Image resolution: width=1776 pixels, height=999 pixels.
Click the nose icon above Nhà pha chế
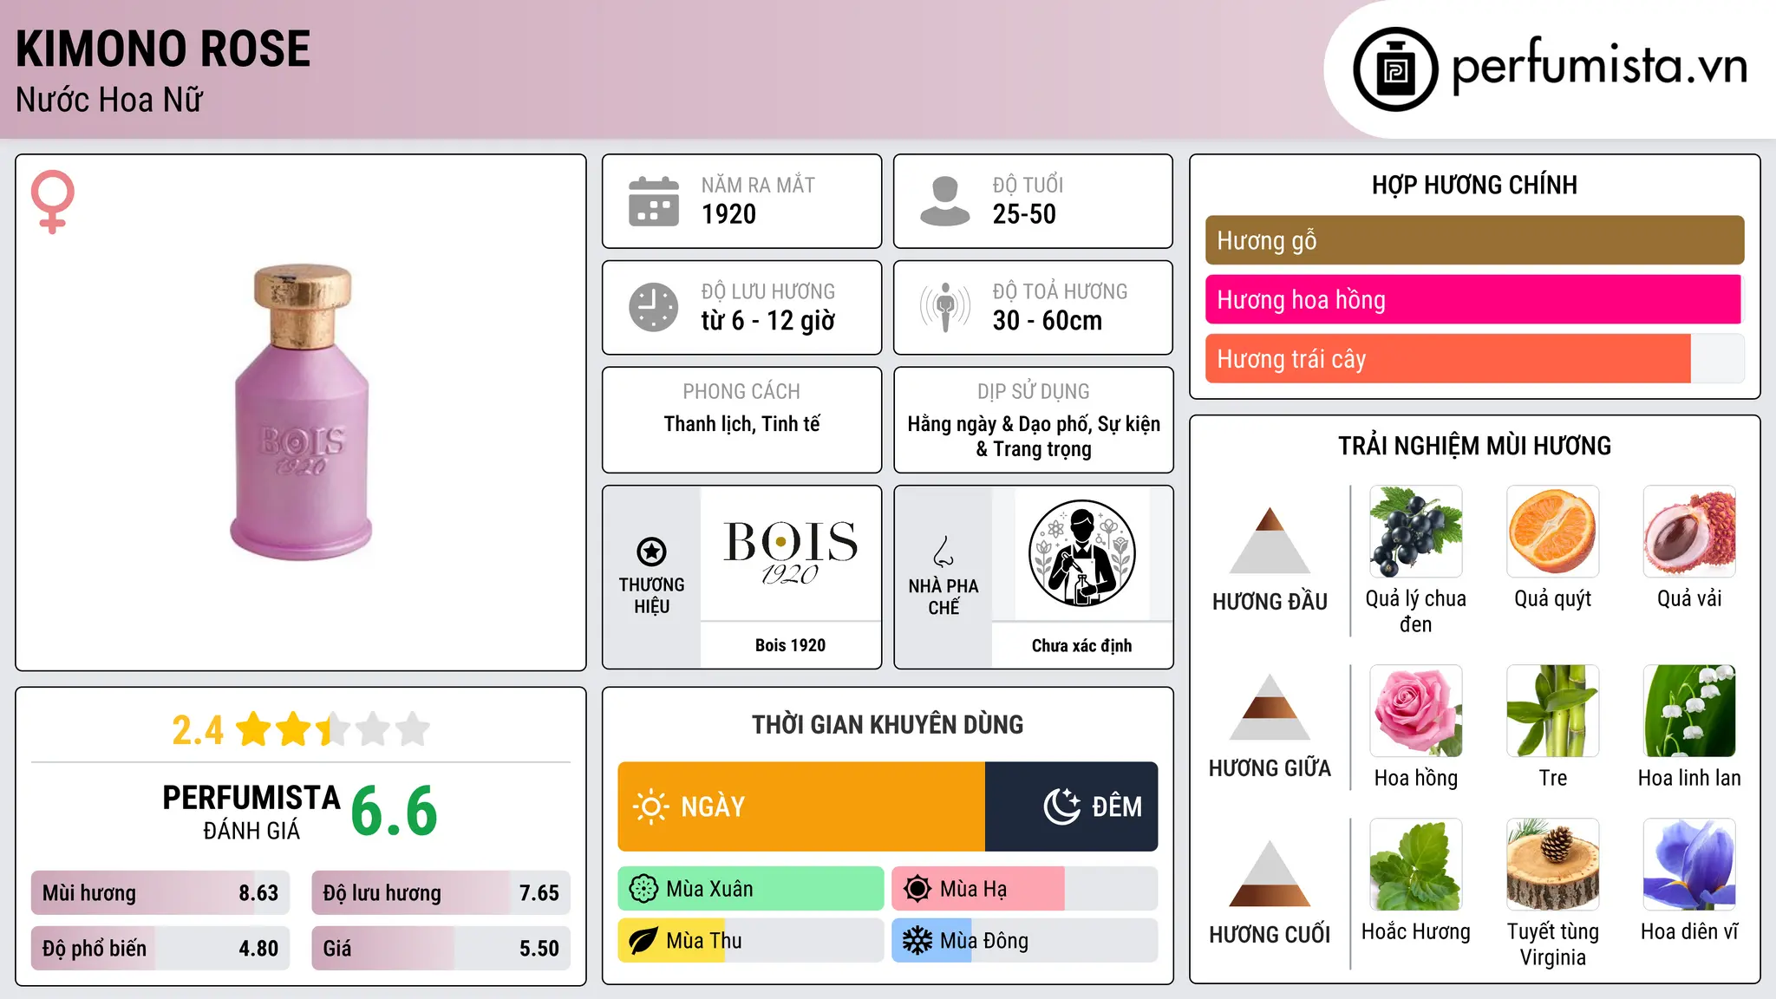tap(943, 552)
